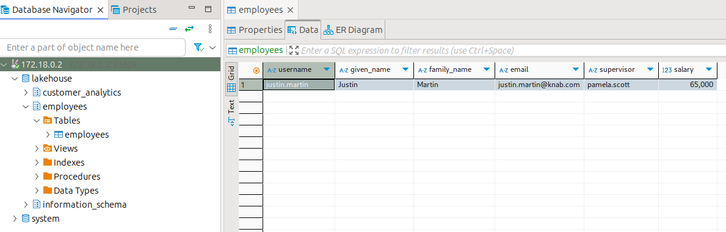Expand filter options arrow next to funnel
This screenshot has width=726, height=232.
pos(212,47)
